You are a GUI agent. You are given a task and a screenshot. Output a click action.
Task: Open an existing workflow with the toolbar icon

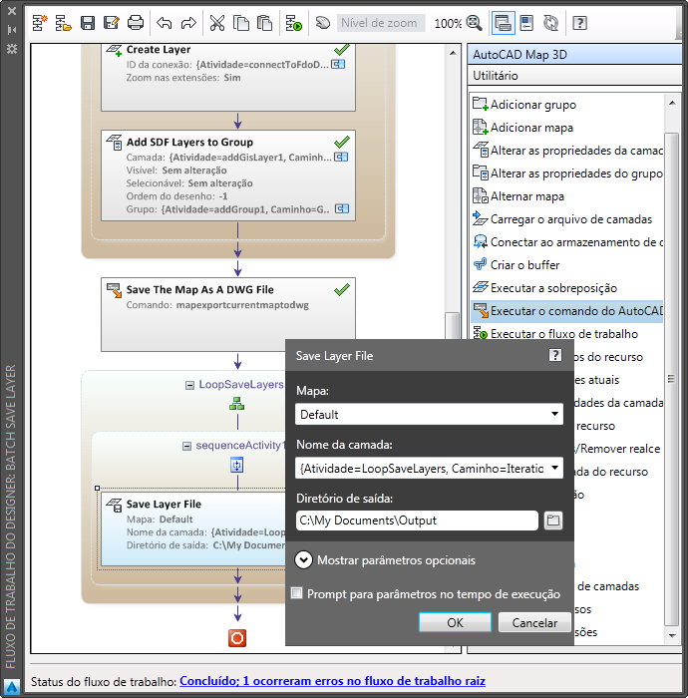(64, 23)
